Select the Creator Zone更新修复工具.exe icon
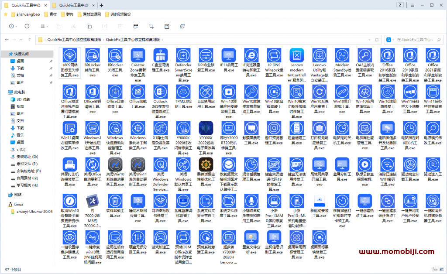The width and height of the screenshot is (447, 274). (x=138, y=55)
